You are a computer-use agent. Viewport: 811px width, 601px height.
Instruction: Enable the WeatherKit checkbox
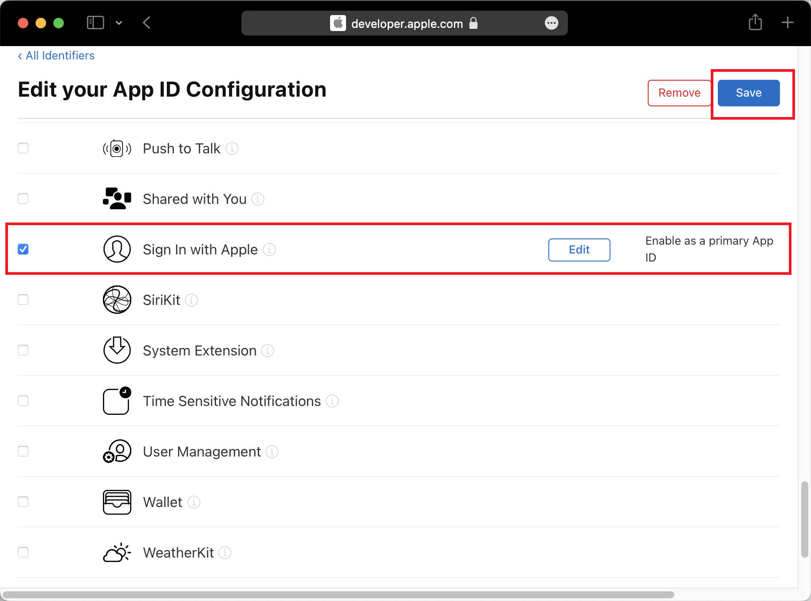pos(23,552)
